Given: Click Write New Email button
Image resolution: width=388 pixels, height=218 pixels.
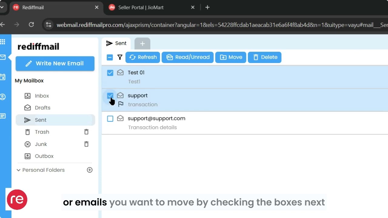Looking at the screenshot, I should 55,64.
